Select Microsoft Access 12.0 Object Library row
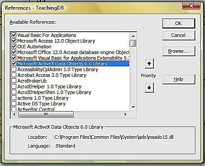This screenshot has height=166, width=205. (x=56, y=41)
